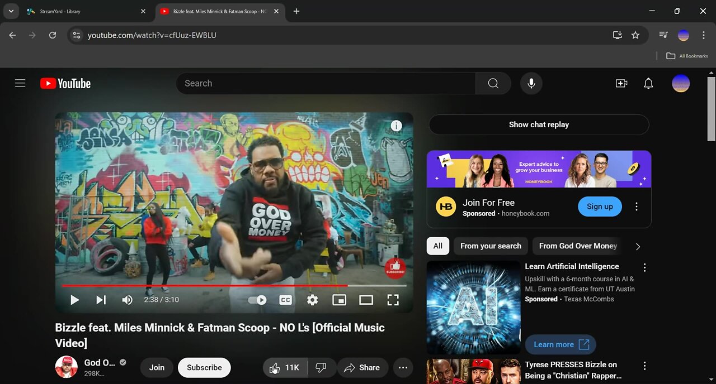
Task: Open the Create video icon
Action: pyautogui.click(x=621, y=83)
